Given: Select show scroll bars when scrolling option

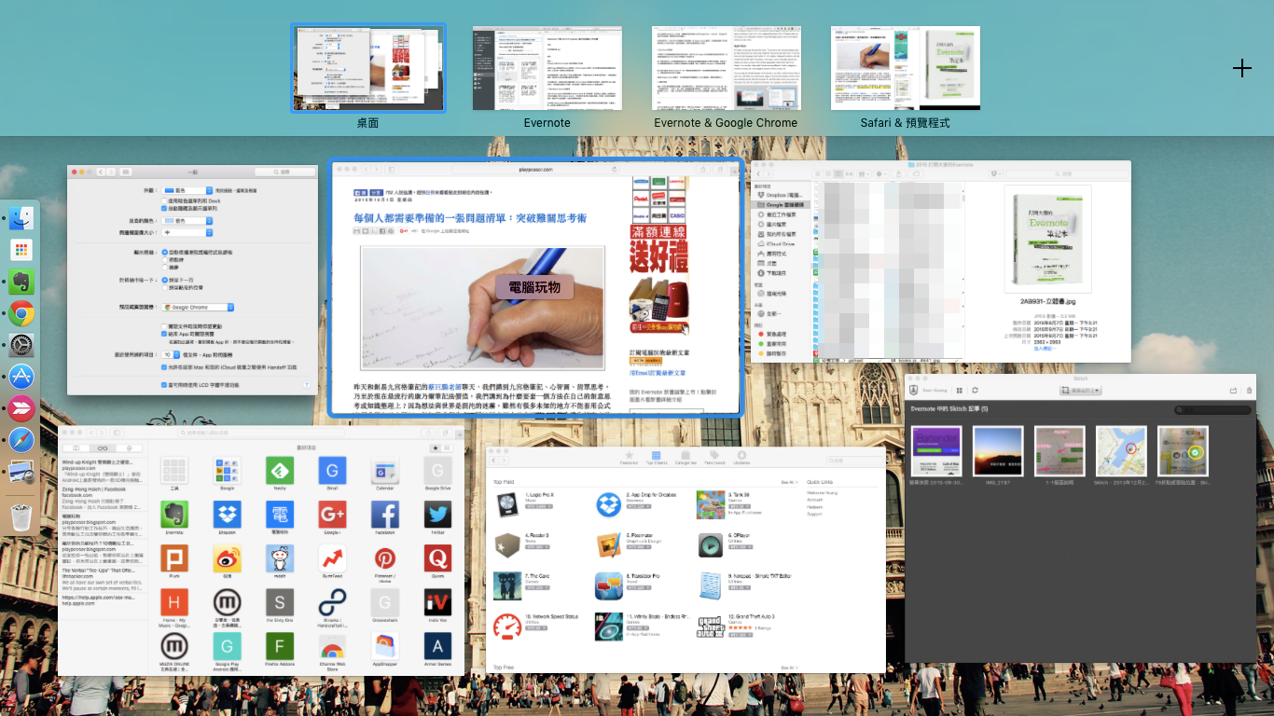Looking at the screenshot, I should click(165, 259).
